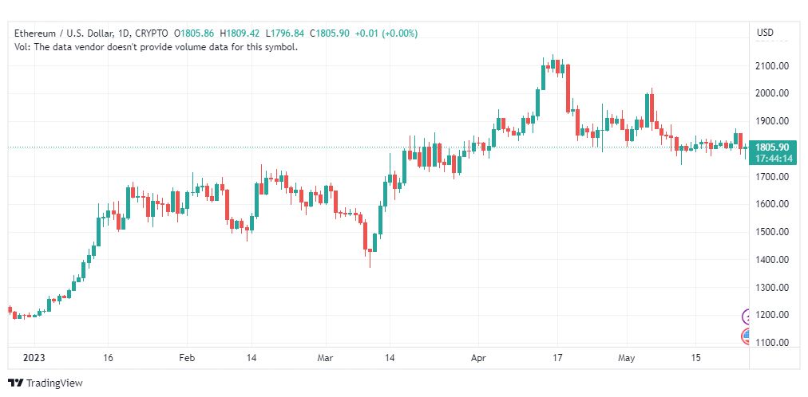Image resolution: width=808 pixels, height=397 pixels.
Task: Click the USD currency label on price axis
Action: pos(765,33)
